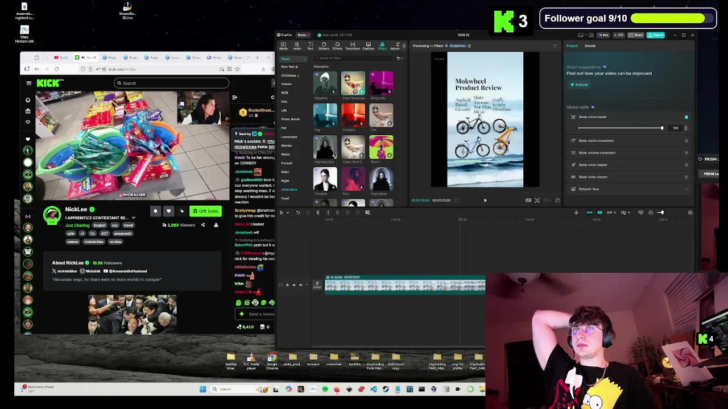
Task: Adjust the color strength value stepper
Action: [x=685, y=128]
